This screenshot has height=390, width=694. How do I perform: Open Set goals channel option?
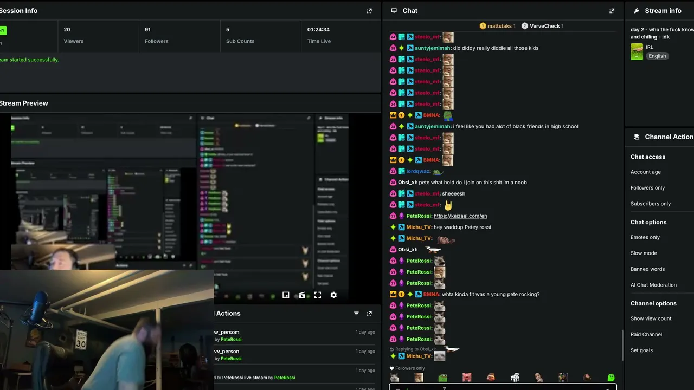(641, 350)
